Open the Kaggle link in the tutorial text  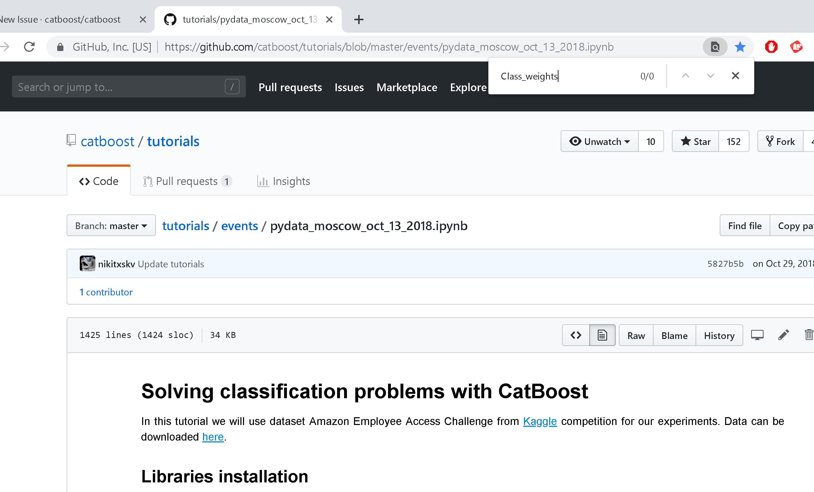pyautogui.click(x=540, y=421)
